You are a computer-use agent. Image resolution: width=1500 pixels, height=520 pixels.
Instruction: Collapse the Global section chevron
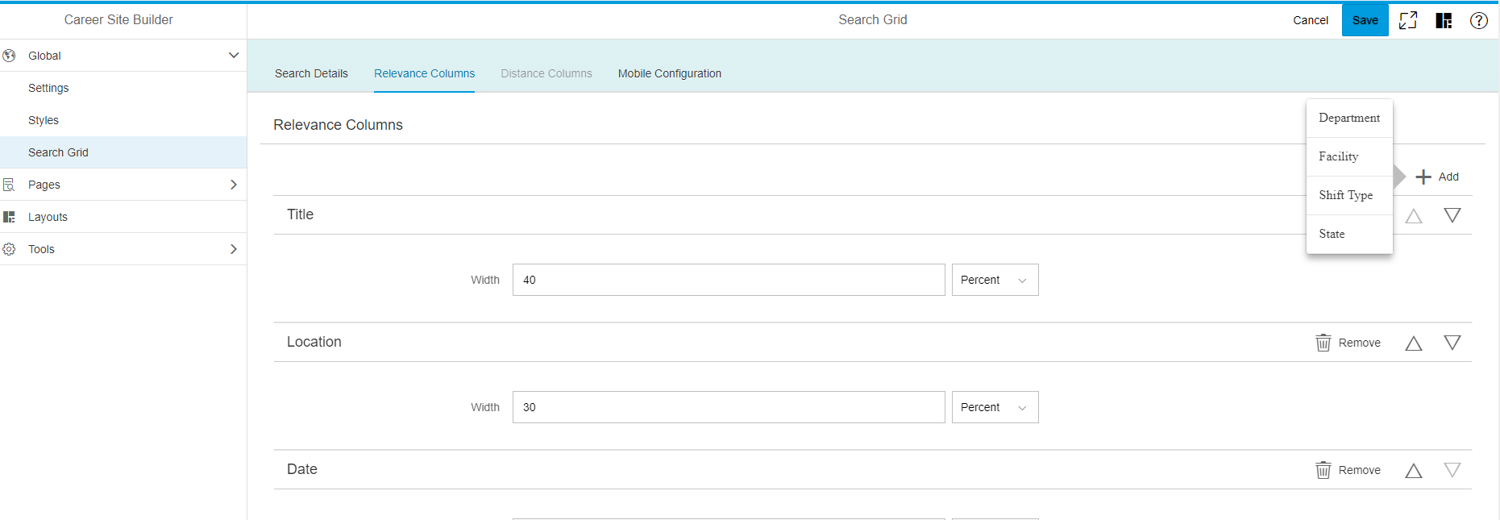(x=234, y=56)
